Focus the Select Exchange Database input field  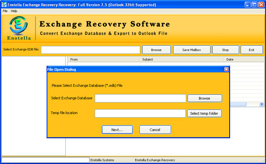click(140, 98)
